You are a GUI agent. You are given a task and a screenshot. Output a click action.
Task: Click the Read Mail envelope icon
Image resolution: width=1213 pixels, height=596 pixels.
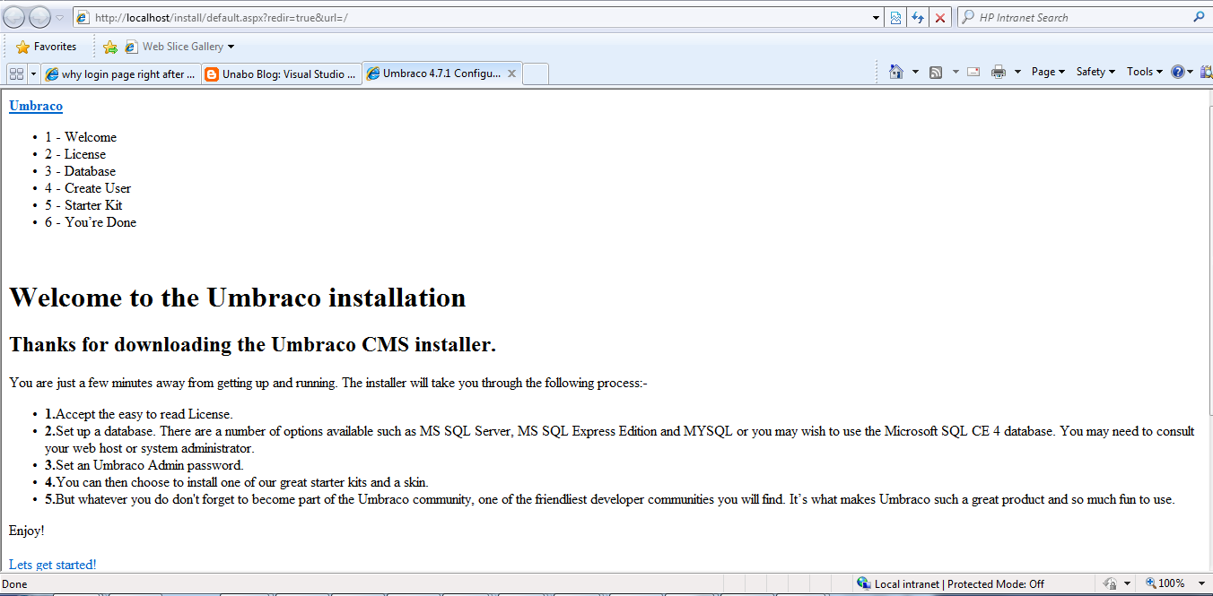[973, 72]
